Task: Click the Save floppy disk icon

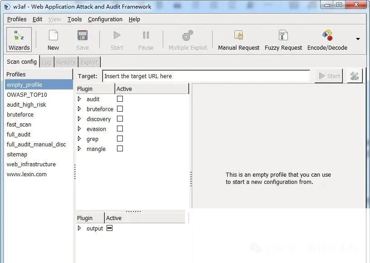Action: 83,36
